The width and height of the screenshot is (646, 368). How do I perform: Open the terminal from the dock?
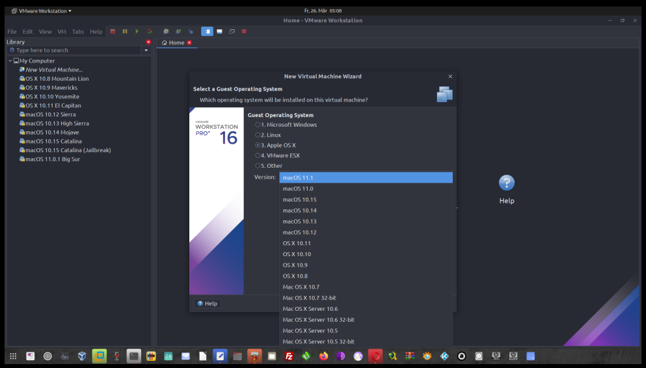pyautogui.click(x=133, y=356)
